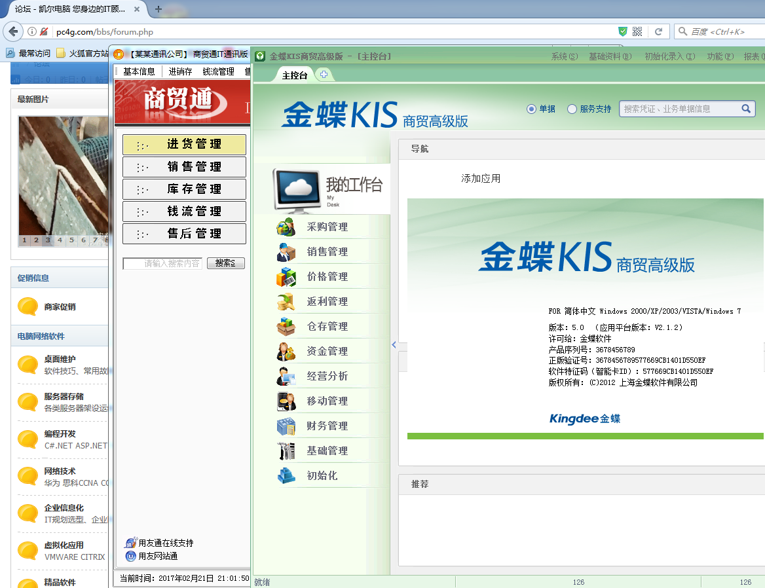Open the 财务管理 icon
765x588 pixels.
tap(286, 426)
